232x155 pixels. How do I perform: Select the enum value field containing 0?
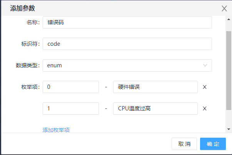point(71,87)
